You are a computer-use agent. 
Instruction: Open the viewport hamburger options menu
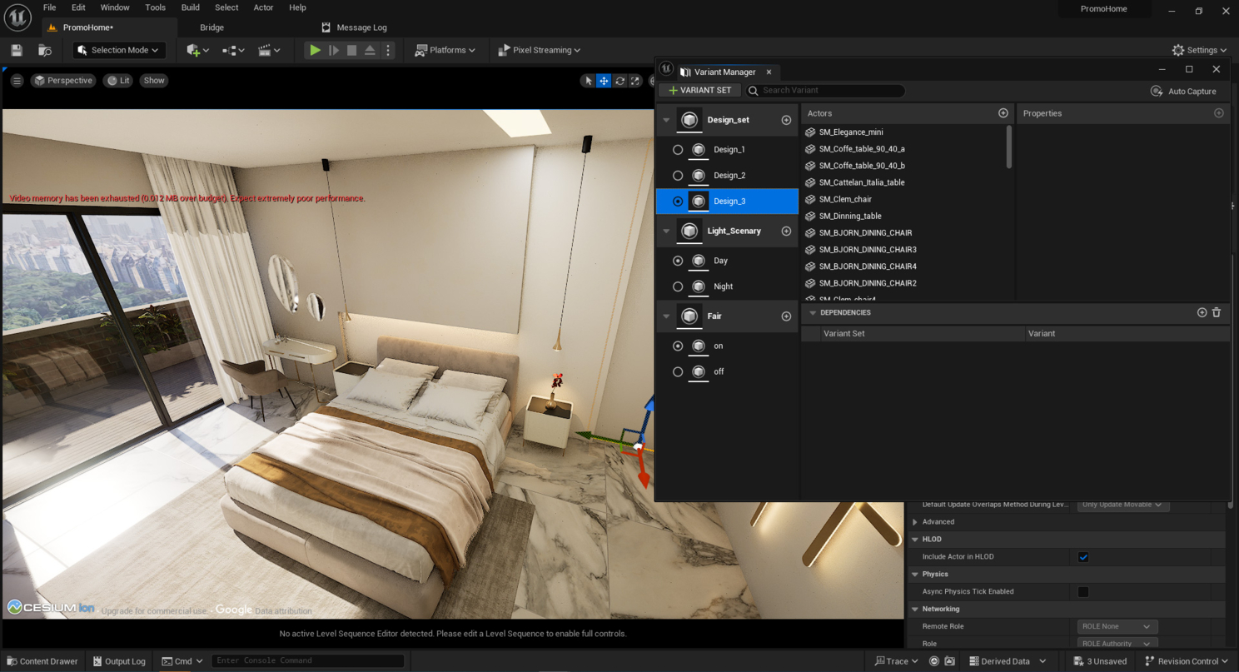[x=17, y=81]
